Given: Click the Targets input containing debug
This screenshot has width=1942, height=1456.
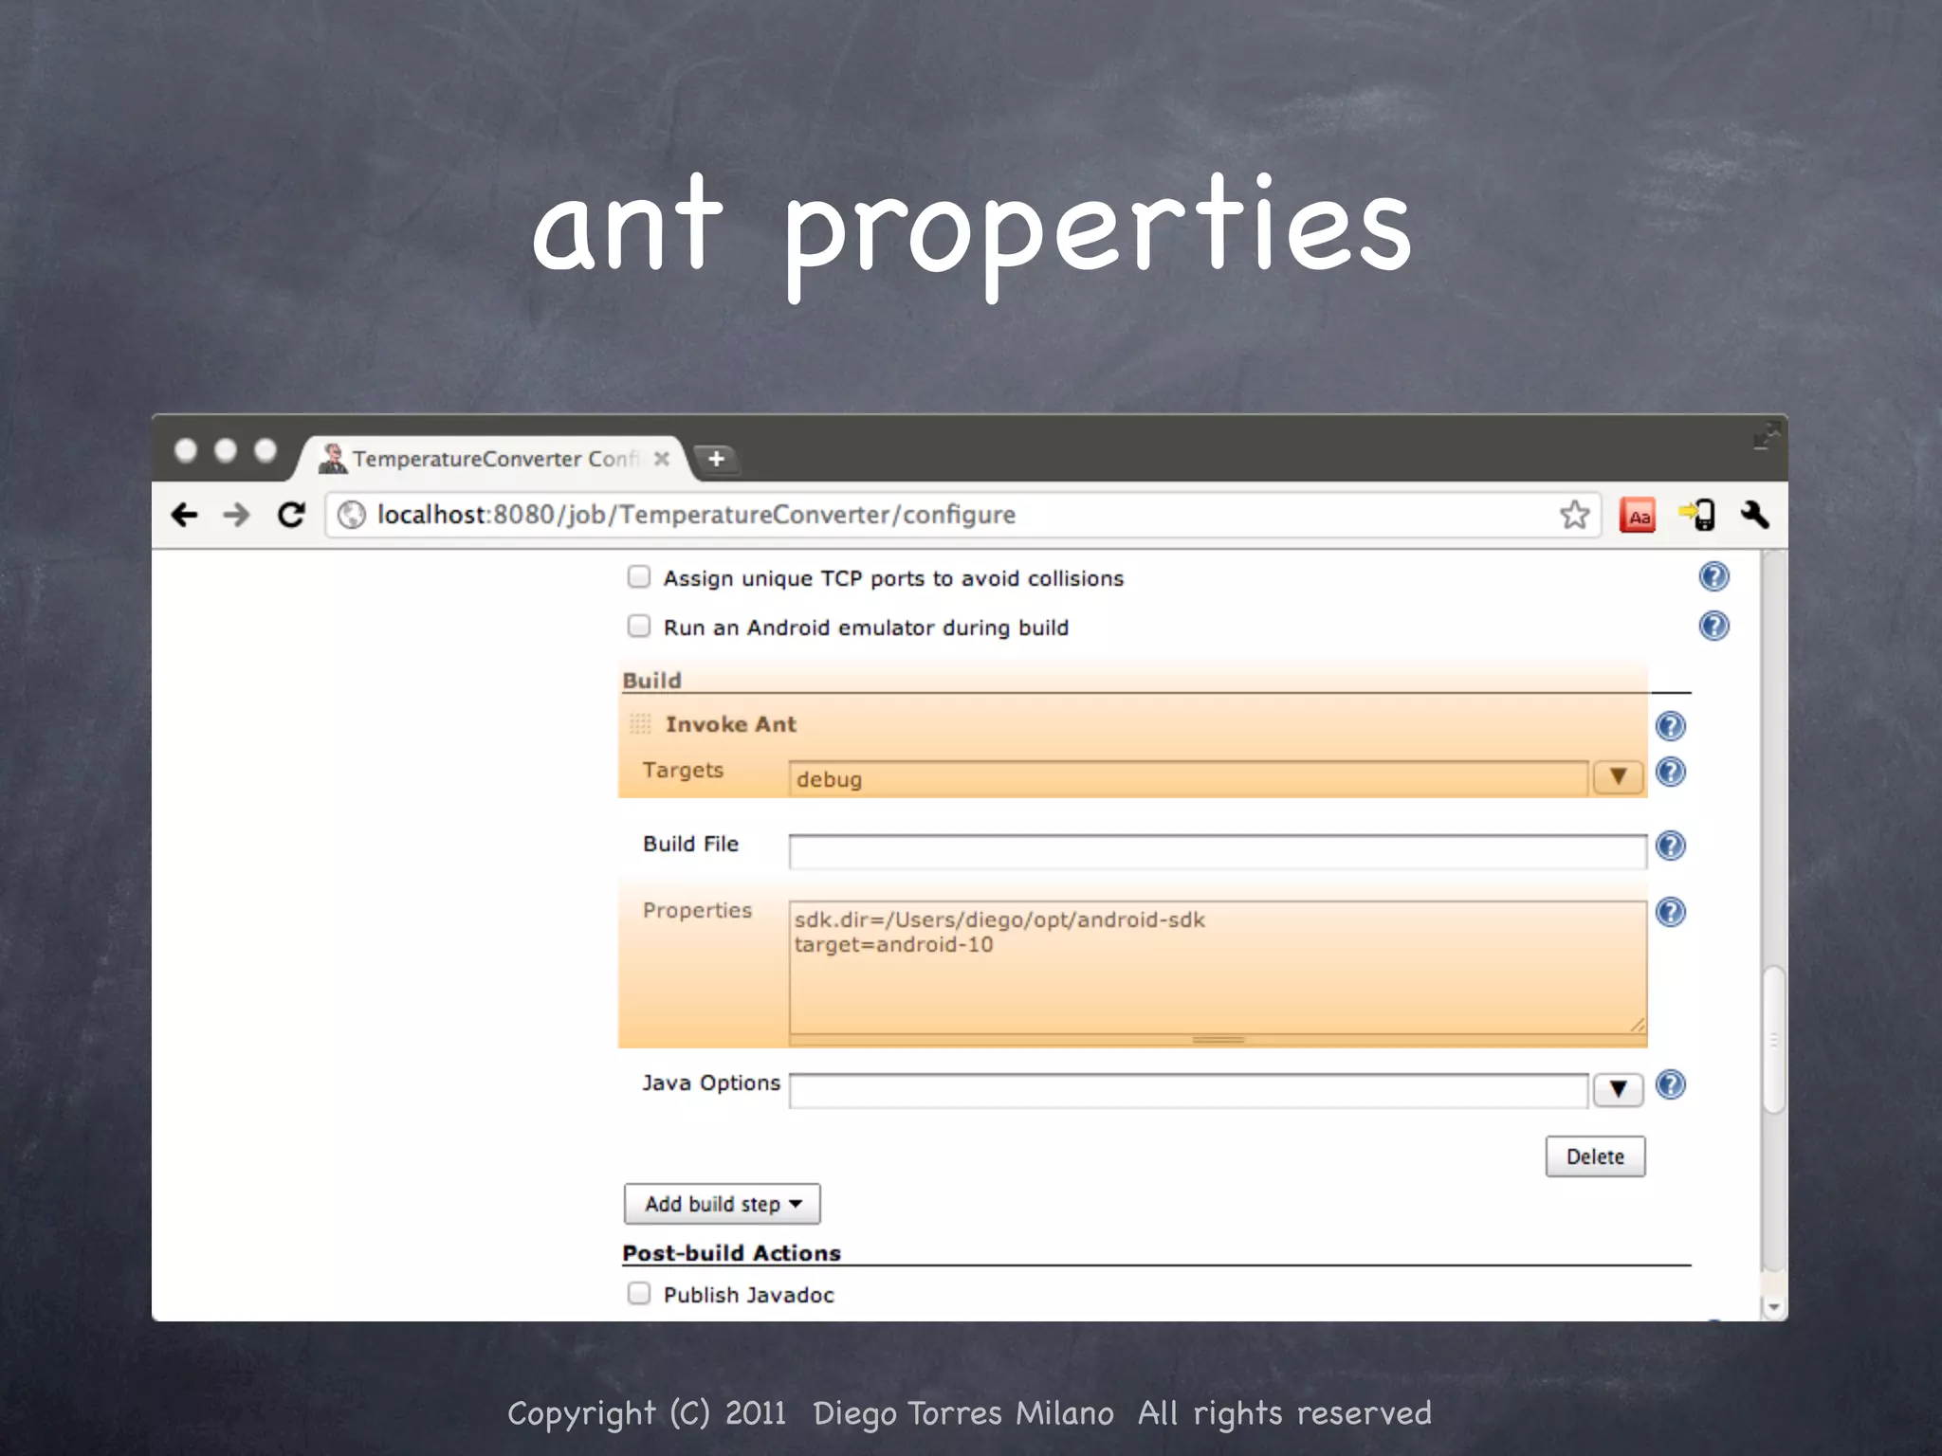Looking at the screenshot, I should pos(1188,778).
